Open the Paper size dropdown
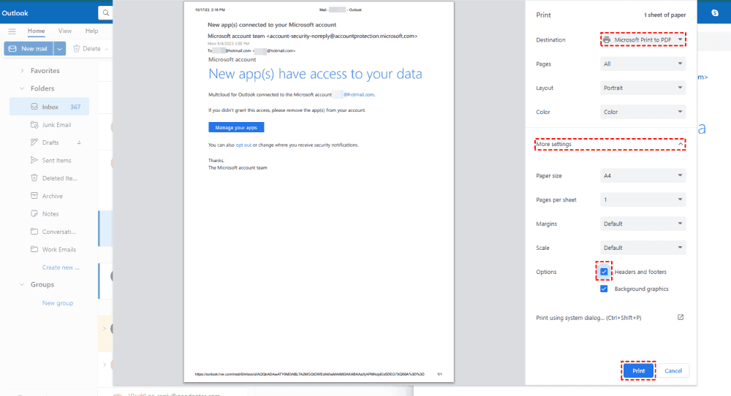731x396 pixels. pos(643,175)
